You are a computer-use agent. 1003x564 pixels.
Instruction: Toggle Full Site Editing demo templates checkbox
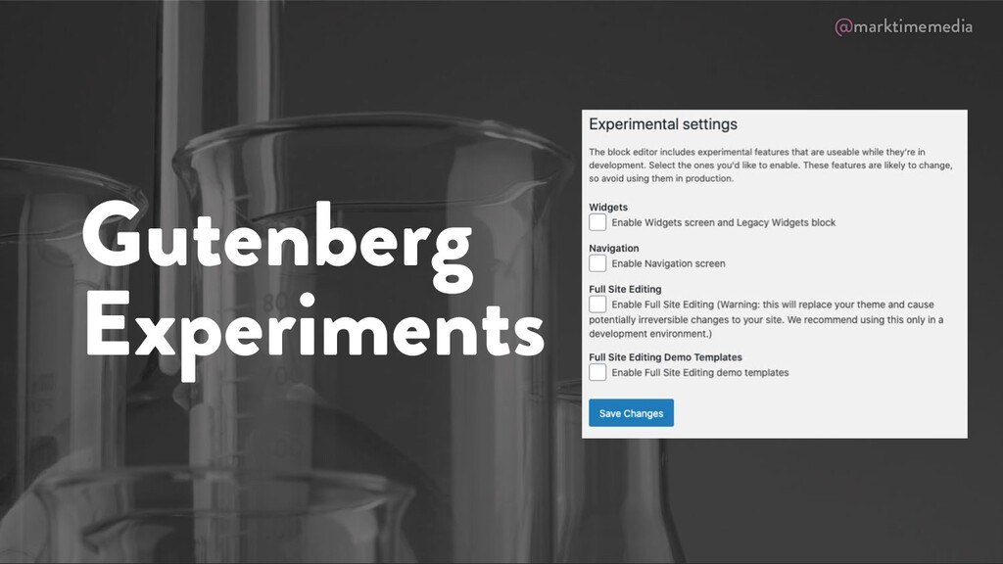[x=597, y=372]
